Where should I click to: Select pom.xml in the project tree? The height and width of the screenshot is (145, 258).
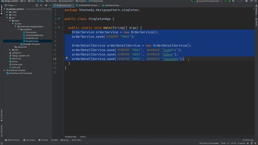point(16,67)
